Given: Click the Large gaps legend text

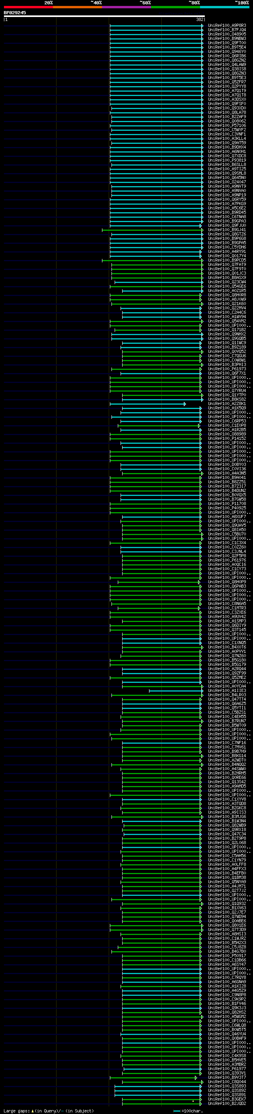Looking at the screenshot, I should point(49,1110).
